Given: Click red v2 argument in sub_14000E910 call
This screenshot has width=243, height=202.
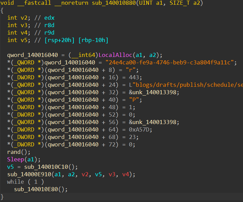Looking at the screenshot, I should (x=85, y=174).
